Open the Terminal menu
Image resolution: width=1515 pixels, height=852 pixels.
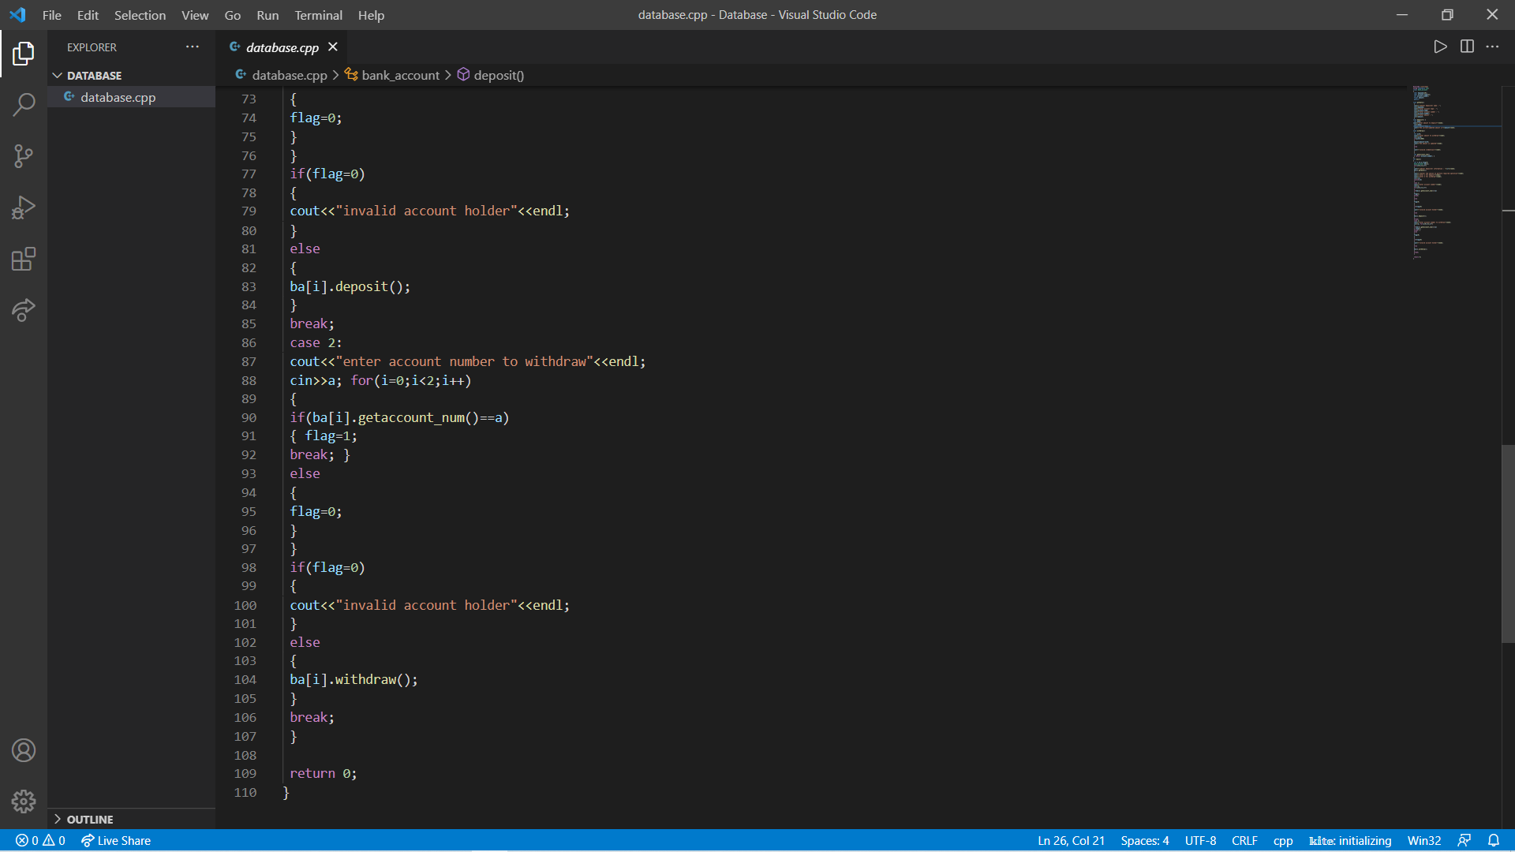click(x=318, y=15)
